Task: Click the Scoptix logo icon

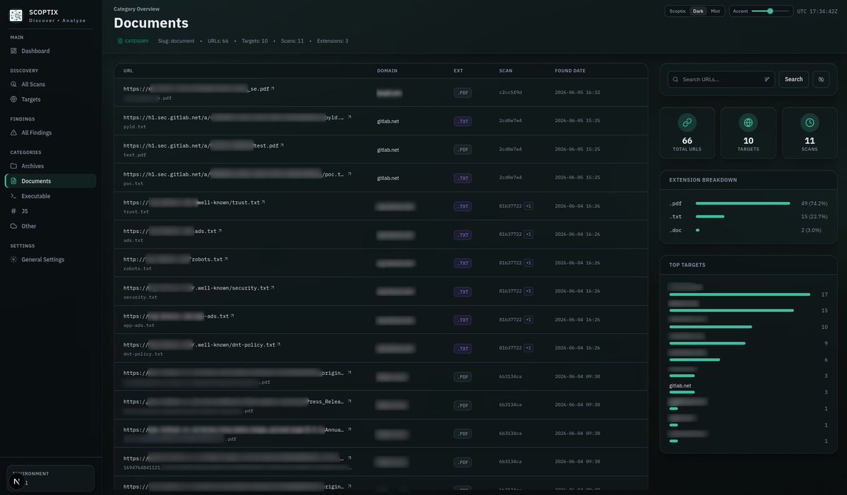Action: point(16,15)
